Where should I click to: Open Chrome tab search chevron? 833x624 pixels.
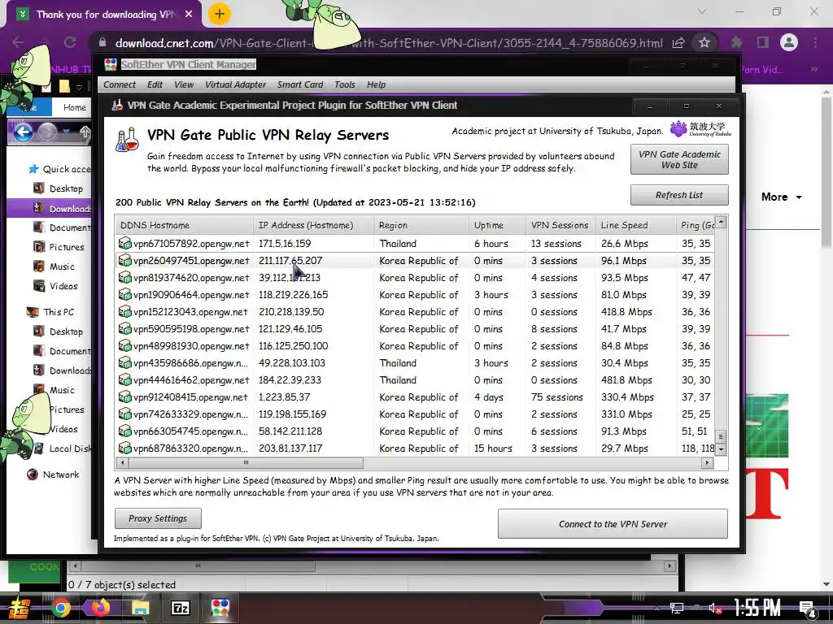click(x=702, y=11)
